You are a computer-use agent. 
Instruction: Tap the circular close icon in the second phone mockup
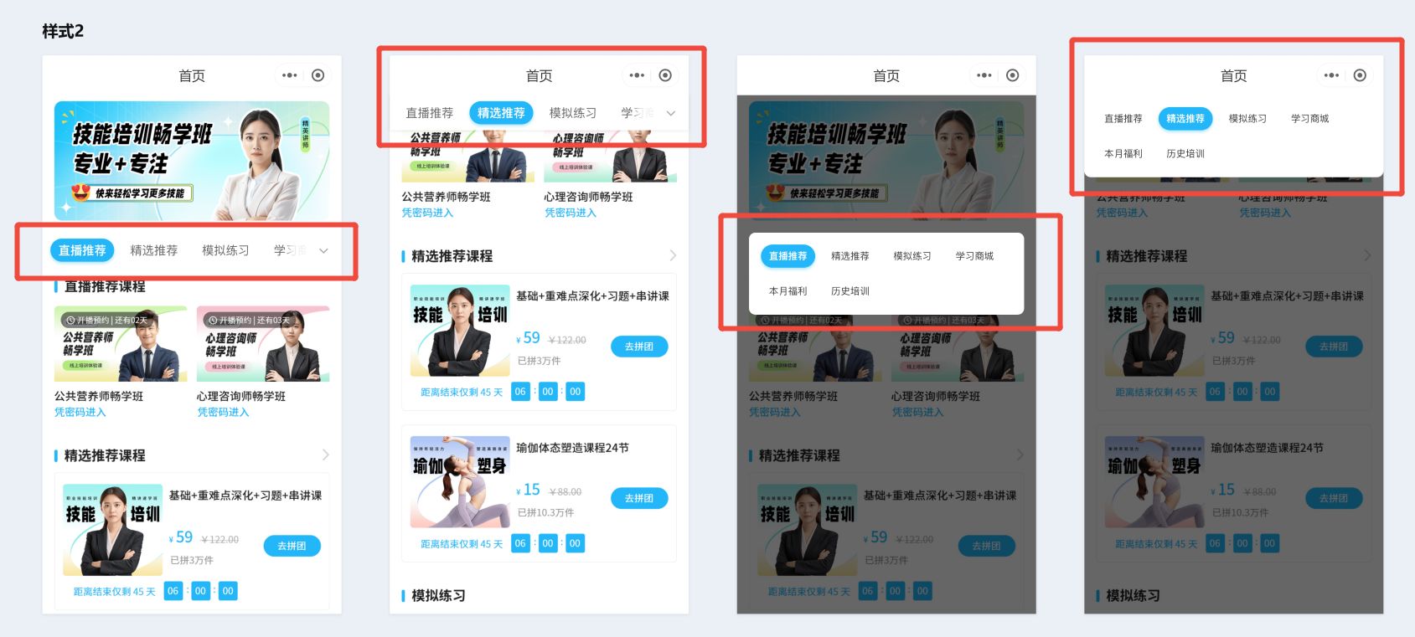(665, 75)
